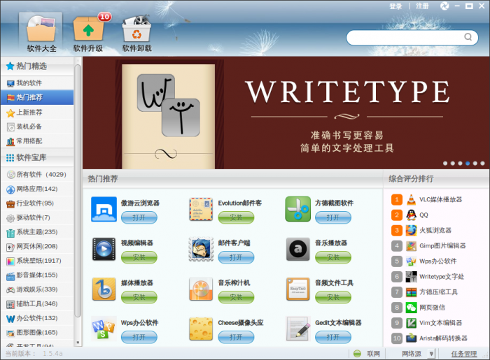This screenshot has width=490, height=360.
Task: Click the magnifier icon in the search box
Action: pos(468,37)
